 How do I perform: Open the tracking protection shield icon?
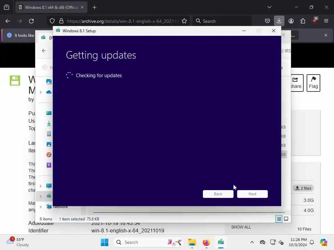pyautogui.click(x=52, y=21)
